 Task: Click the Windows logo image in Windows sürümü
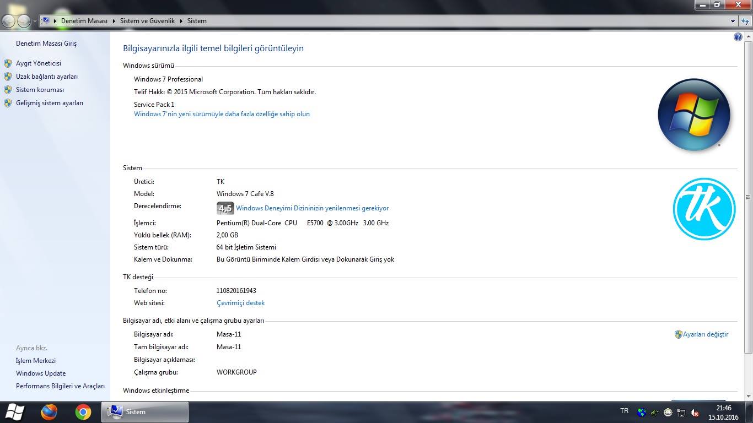(694, 115)
